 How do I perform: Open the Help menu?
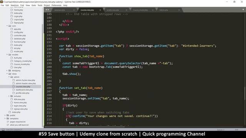click(65, 5)
